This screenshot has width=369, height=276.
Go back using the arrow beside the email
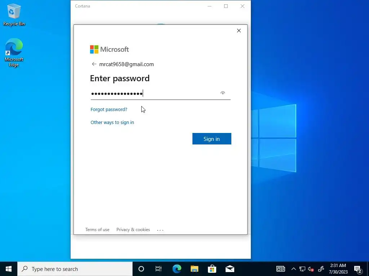point(94,64)
